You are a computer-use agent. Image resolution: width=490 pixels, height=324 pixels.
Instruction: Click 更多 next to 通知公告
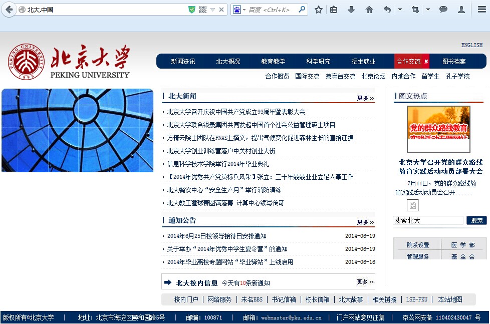click(x=365, y=222)
